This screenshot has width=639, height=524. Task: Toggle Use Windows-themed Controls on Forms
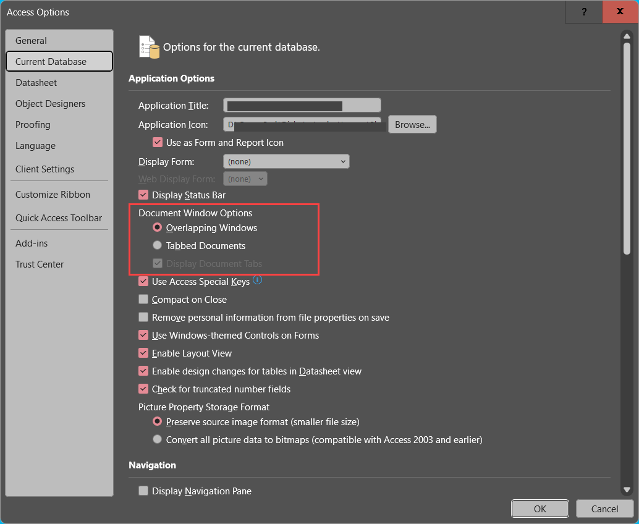click(x=143, y=335)
